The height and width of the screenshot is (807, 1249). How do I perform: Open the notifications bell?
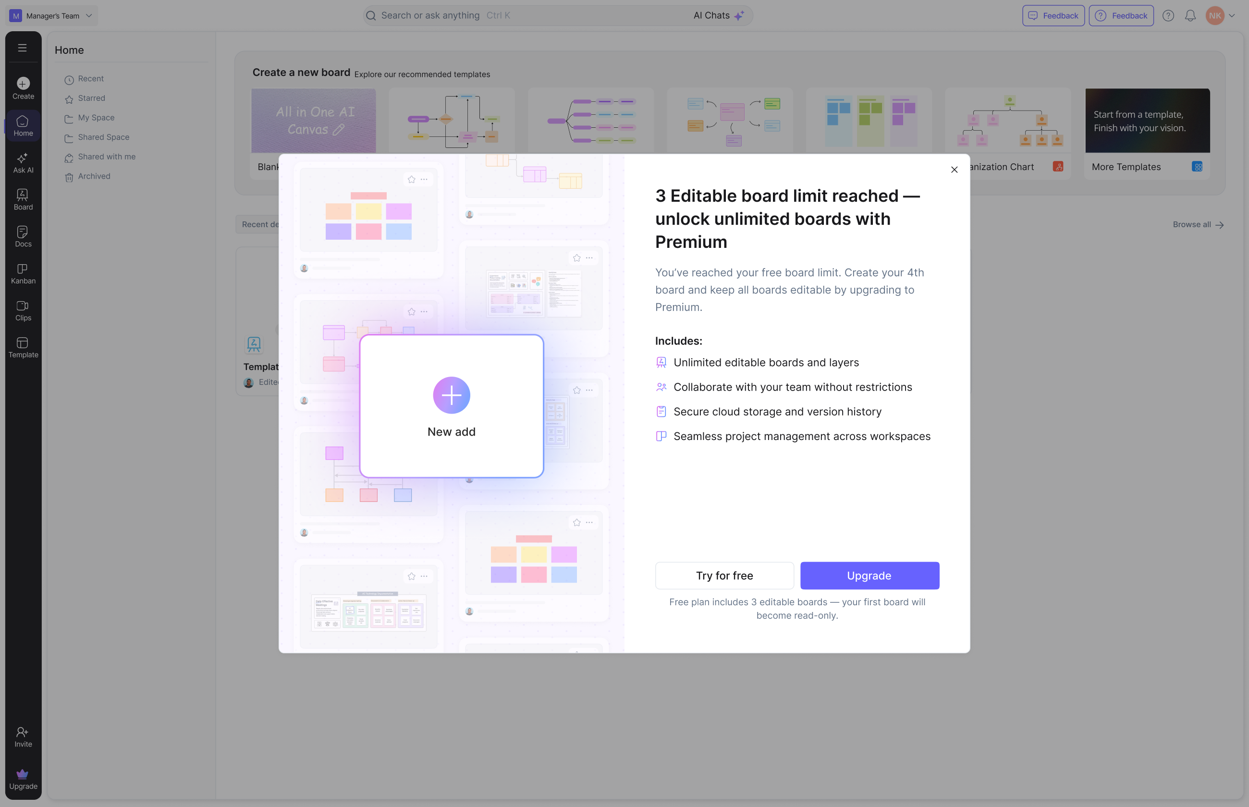1190,16
